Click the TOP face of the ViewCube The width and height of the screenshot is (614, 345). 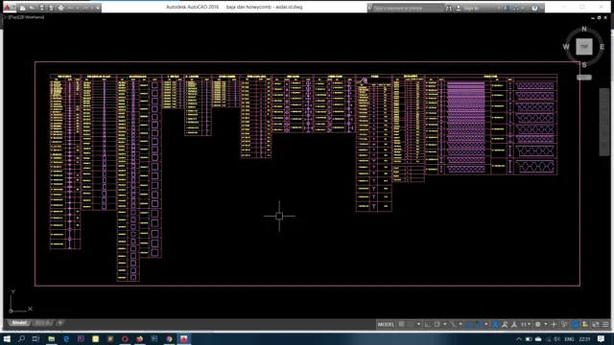(x=584, y=47)
